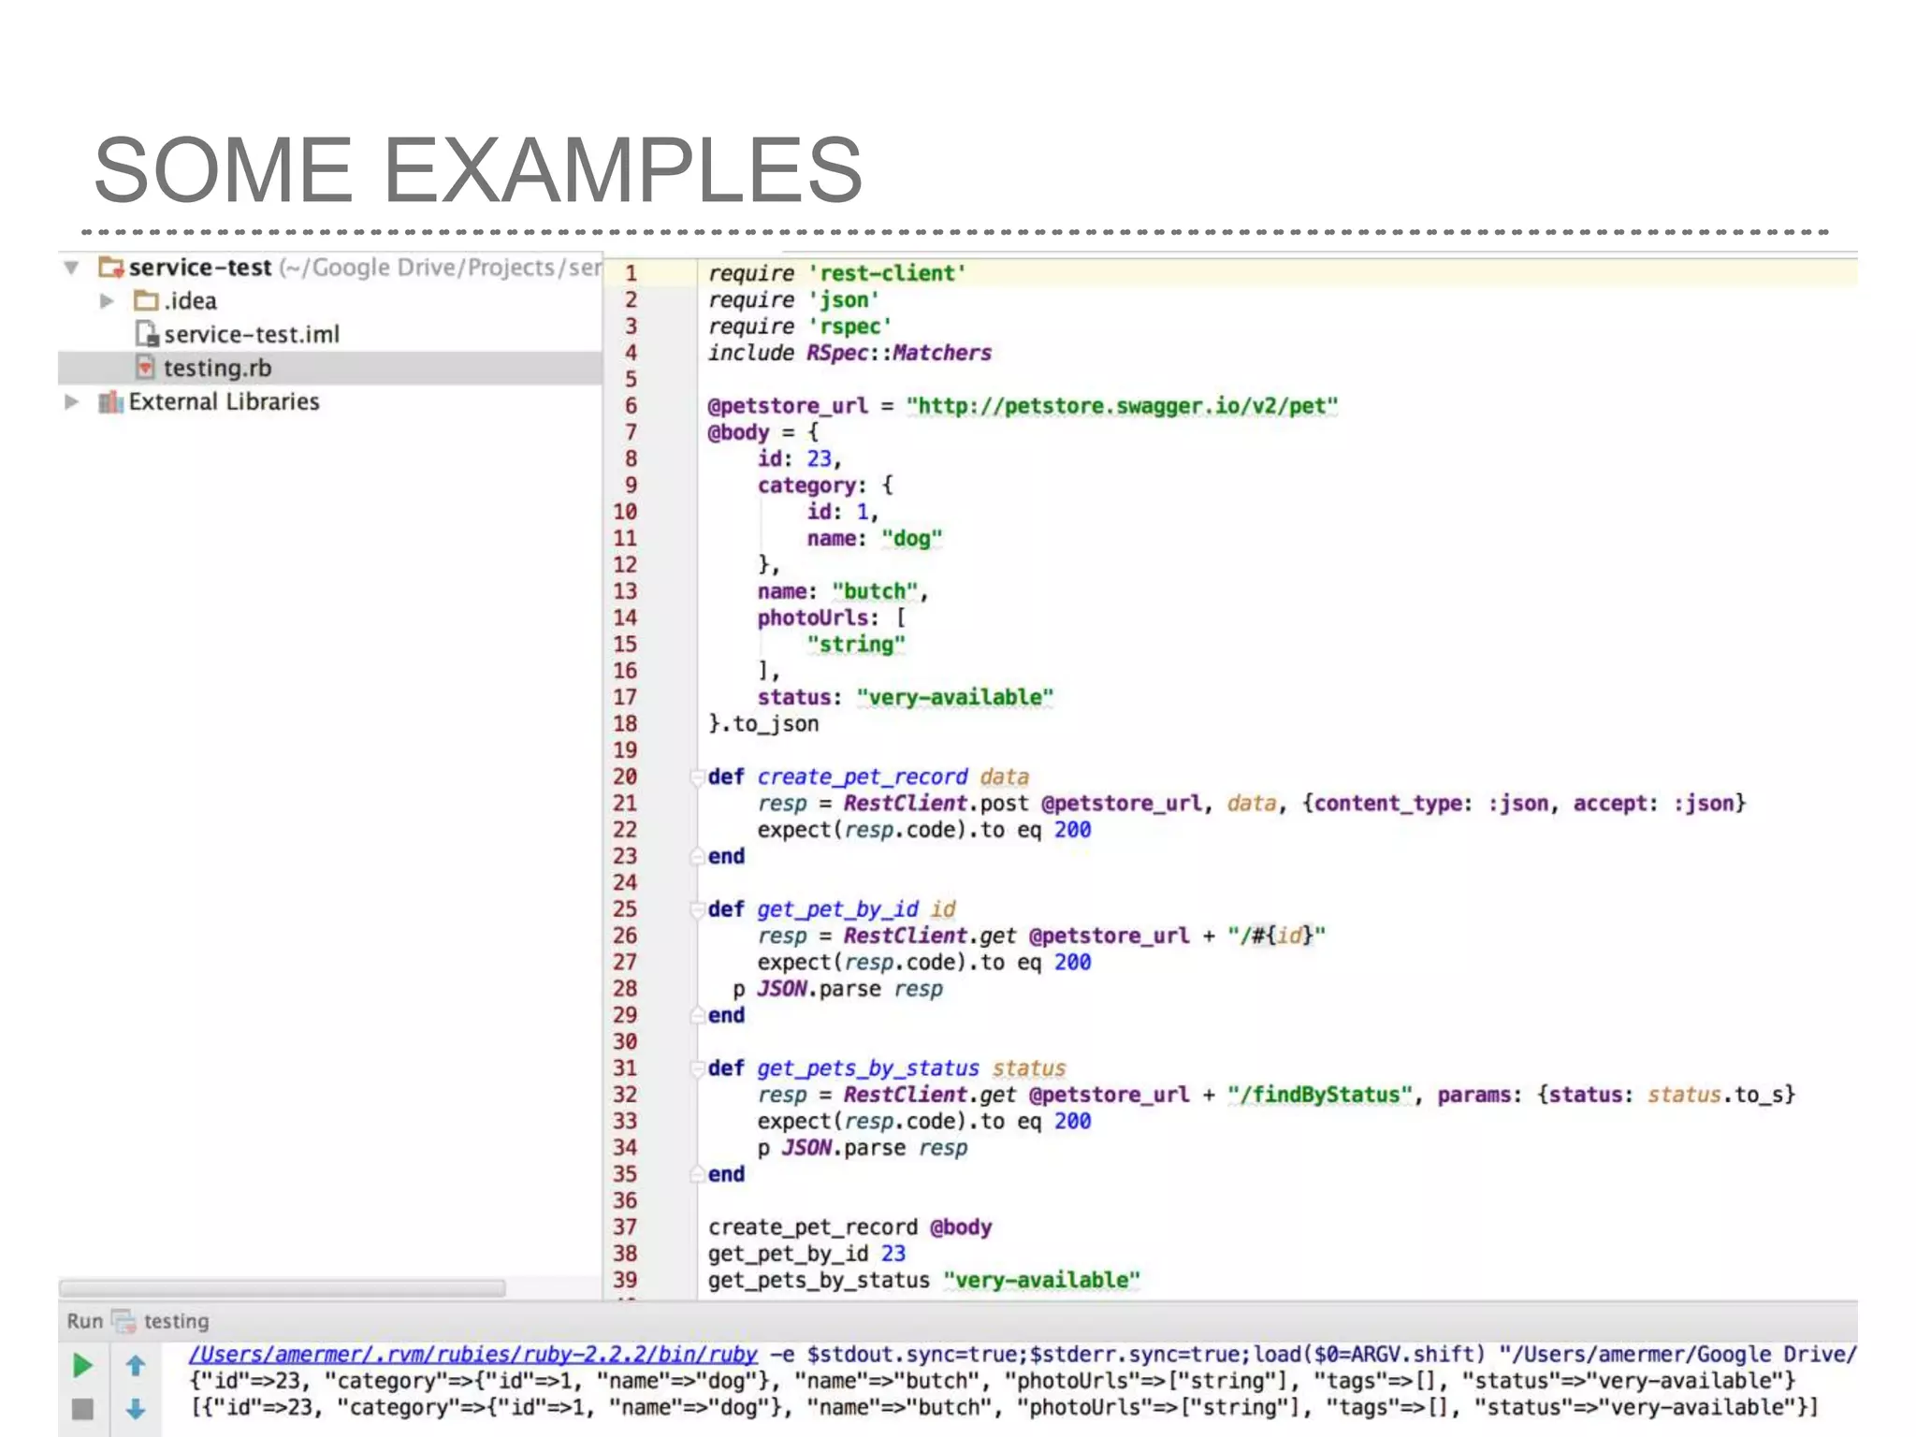Click the service-test.iml file icon
This screenshot has width=1916, height=1437.
(x=146, y=334)
